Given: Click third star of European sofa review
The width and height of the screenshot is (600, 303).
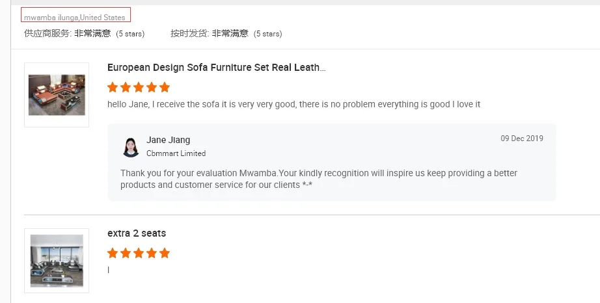Looking at the screenshot, I should pos(139,87).
